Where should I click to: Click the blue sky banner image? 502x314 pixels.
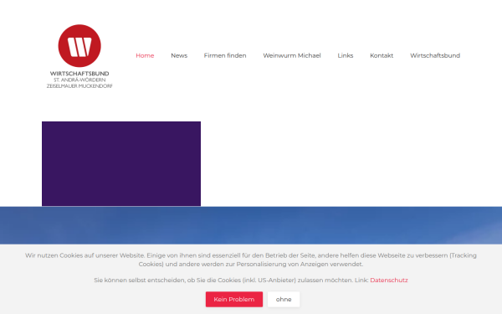tap(251, 225)
